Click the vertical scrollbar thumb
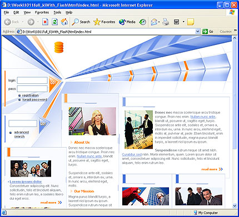The image size is (239, 217). 235,95
